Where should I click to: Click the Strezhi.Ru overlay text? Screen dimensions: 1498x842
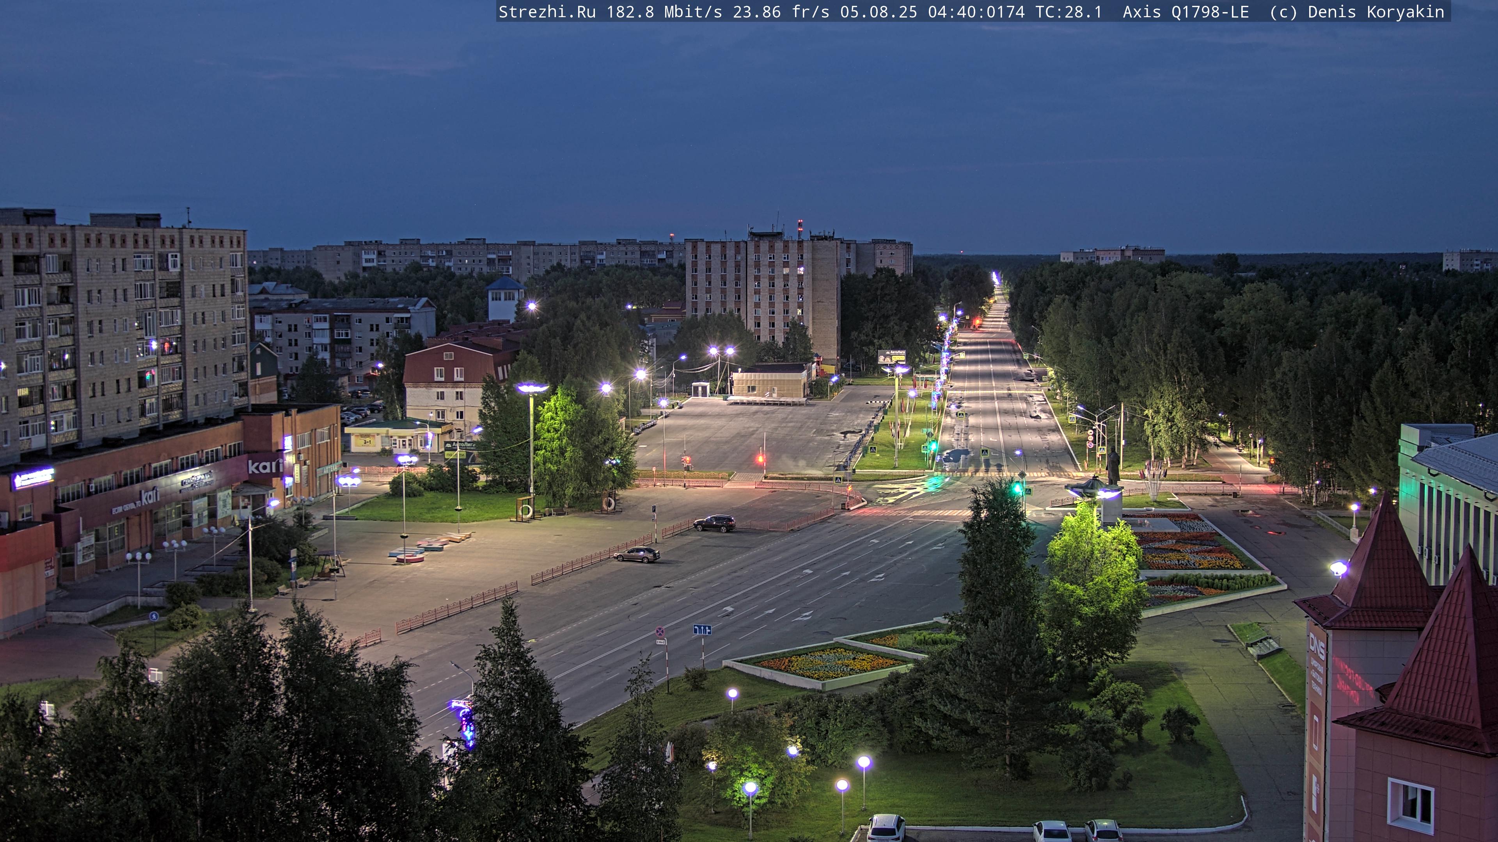coord(547,12)
